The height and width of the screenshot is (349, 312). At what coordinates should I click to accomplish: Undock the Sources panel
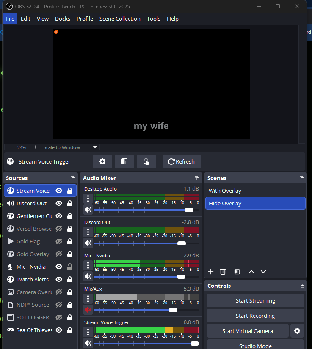tap(73, 178)
